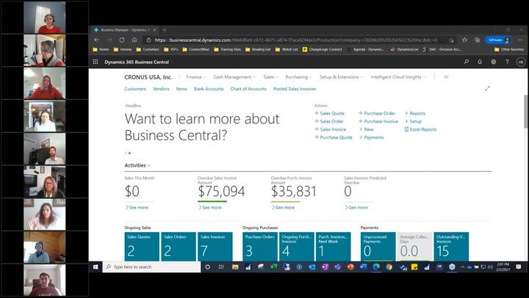
Task: Open the HK user account avatar
Action: (521, 62)
